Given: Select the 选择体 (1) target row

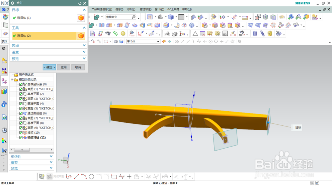Looking at the screenshot, I should (x=44, y=18).
